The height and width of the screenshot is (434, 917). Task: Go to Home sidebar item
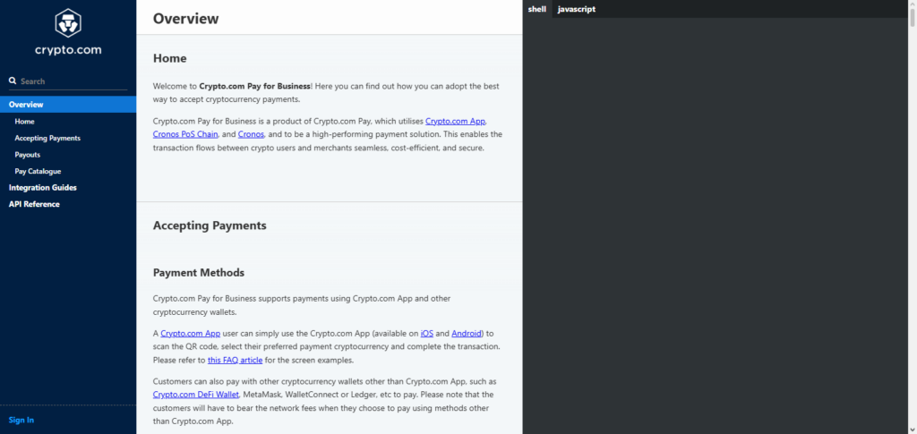24,122
